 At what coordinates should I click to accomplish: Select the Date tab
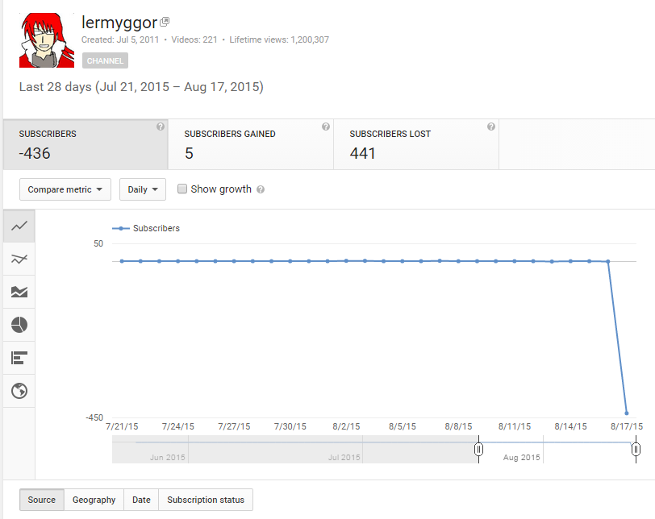tap(141, 500)
